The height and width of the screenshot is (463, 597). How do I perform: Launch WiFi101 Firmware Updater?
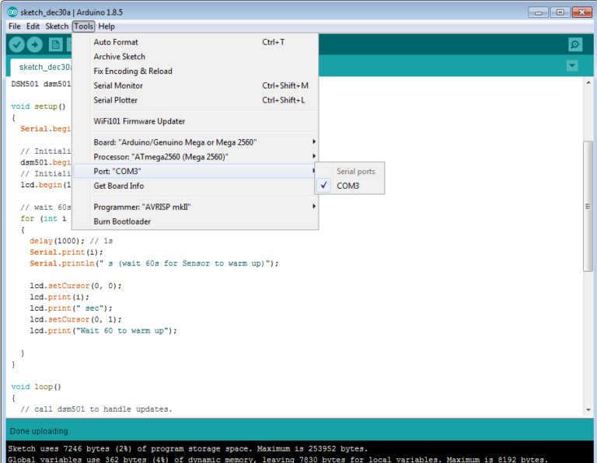[x=139, y=121]
